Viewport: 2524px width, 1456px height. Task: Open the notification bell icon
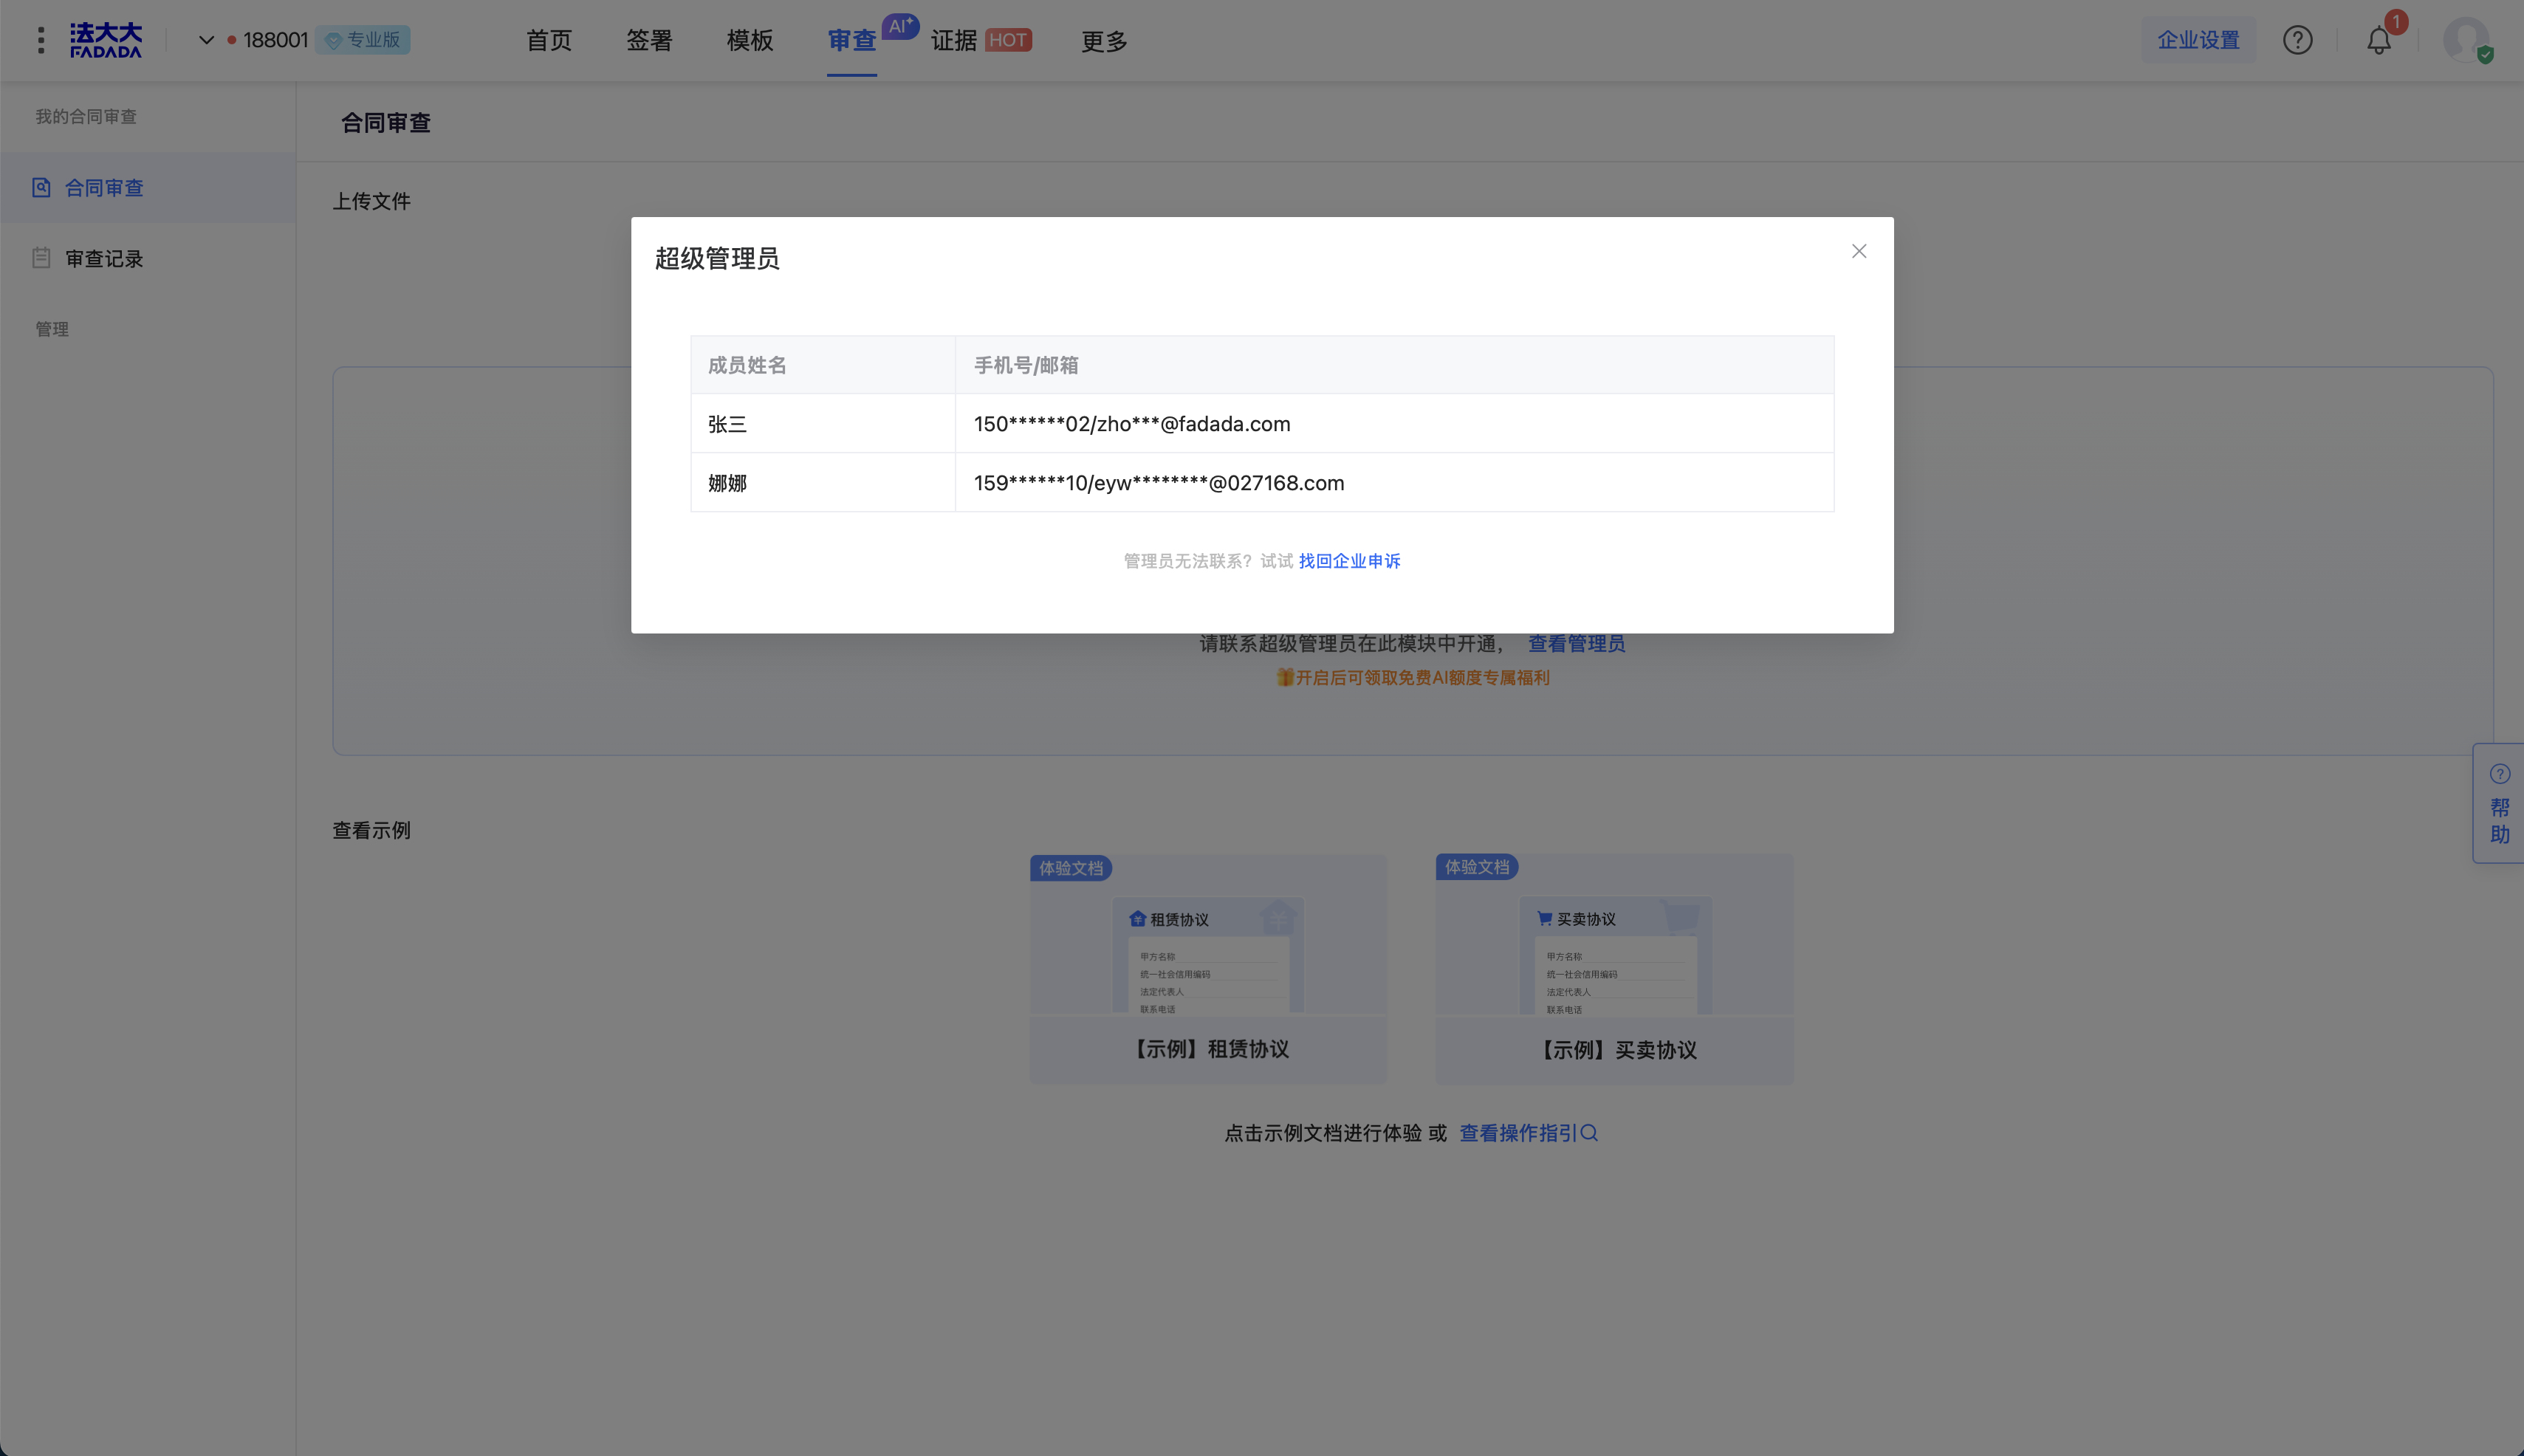click(2378, 41)
